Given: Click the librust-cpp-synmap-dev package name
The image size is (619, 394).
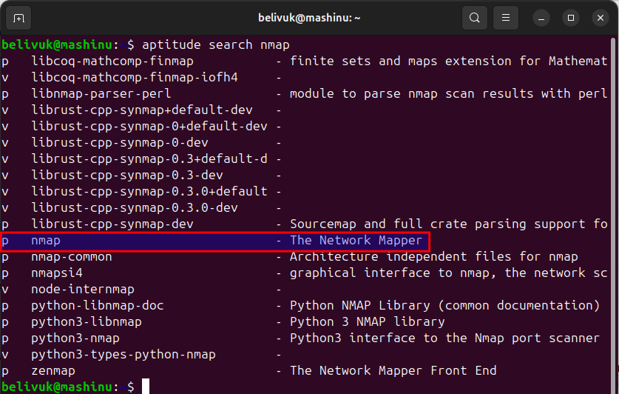Looking at the screenshot, I should point(112,224).
